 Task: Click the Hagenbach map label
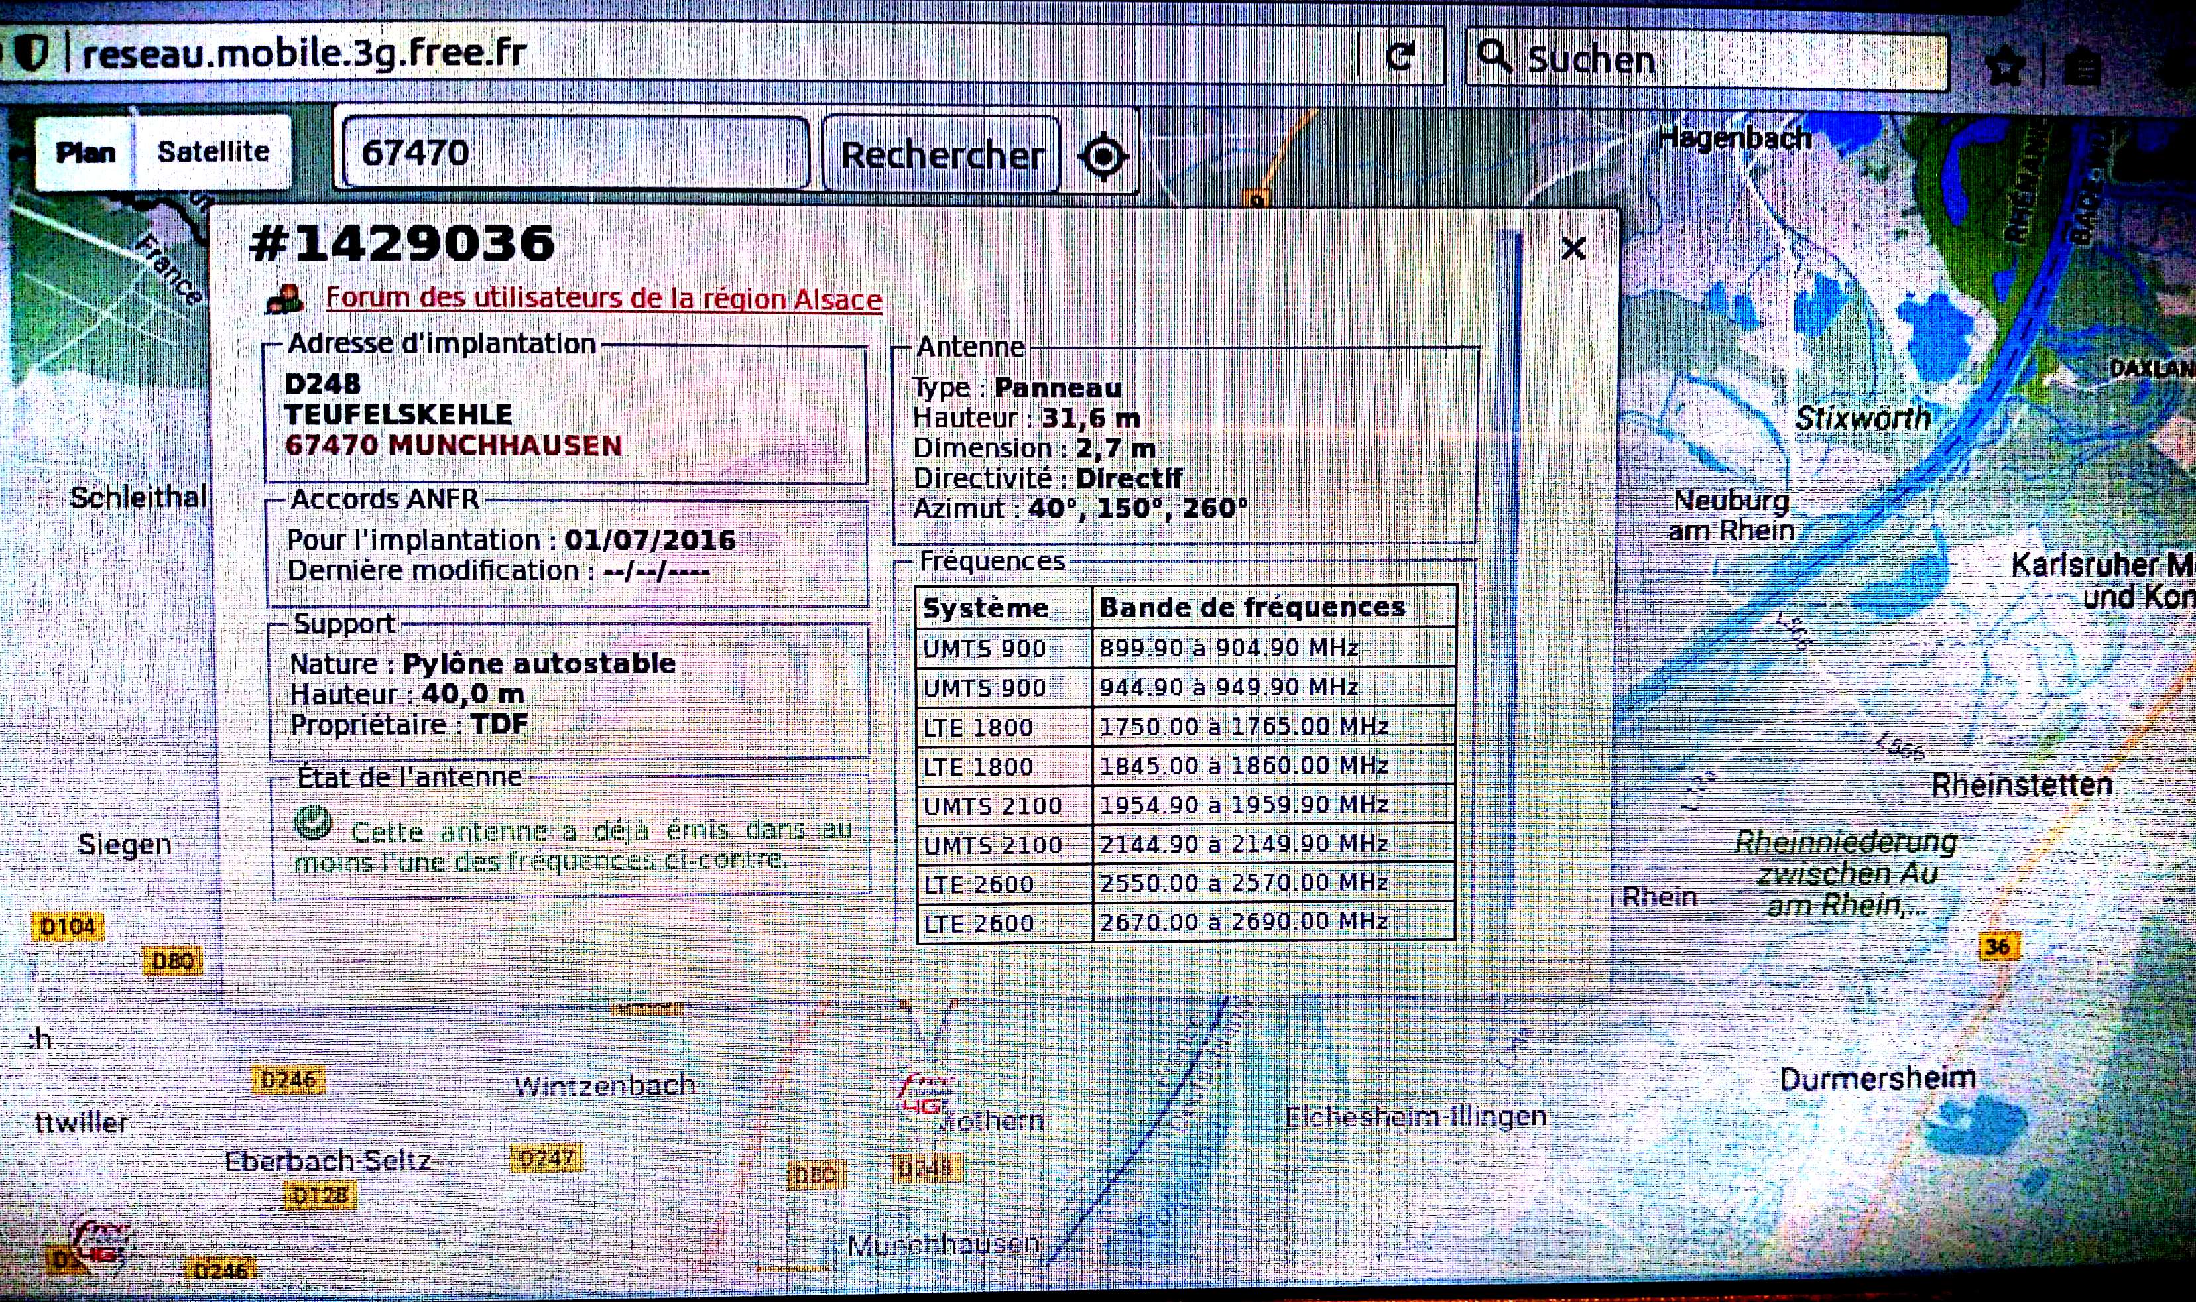coord(1735,138)
